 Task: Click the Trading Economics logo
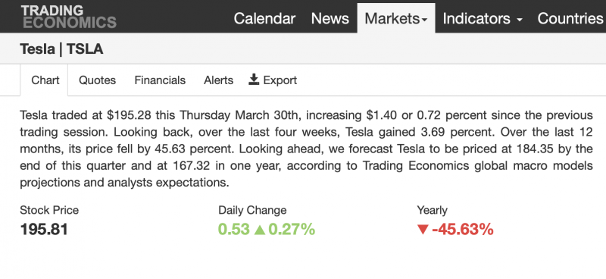68,17
